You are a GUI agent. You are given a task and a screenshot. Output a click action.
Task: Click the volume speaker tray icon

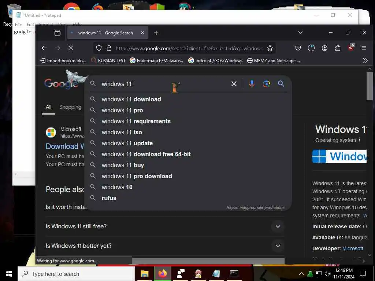[x=327, y=274]
